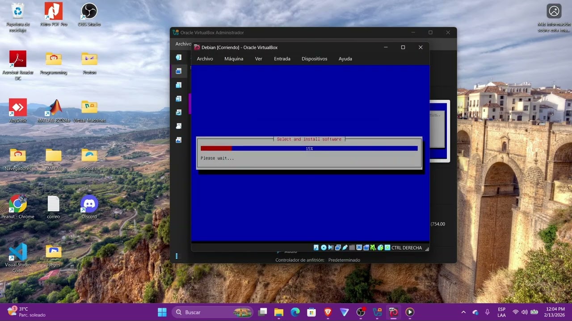Open the Máquina menu
This screenshot has height=321, width=572.
pos(234,59)
